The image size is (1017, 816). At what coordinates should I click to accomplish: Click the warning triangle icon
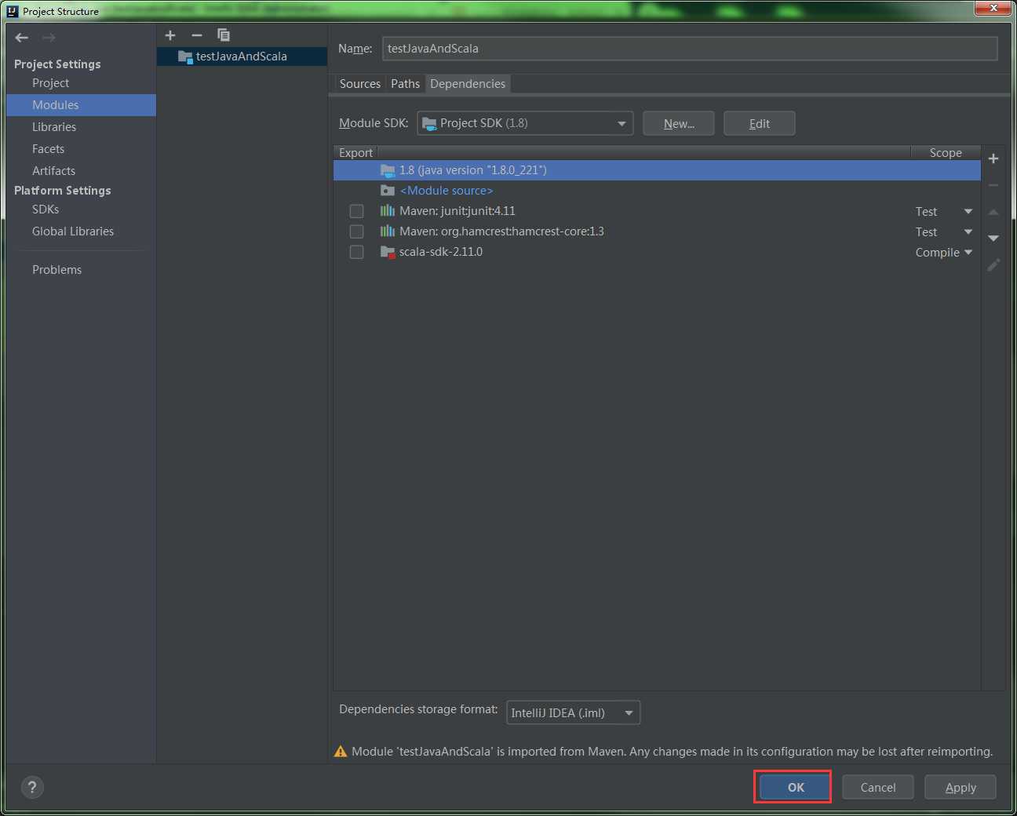click(341, 752)
